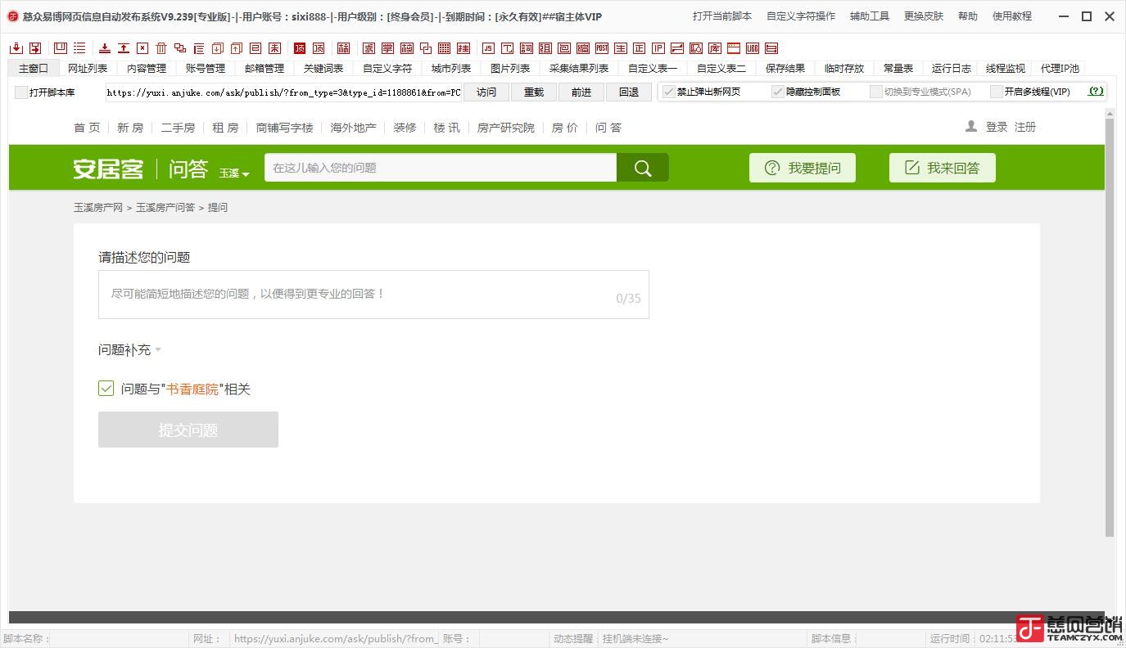Open the 账号管理 tab

[206, 69]
